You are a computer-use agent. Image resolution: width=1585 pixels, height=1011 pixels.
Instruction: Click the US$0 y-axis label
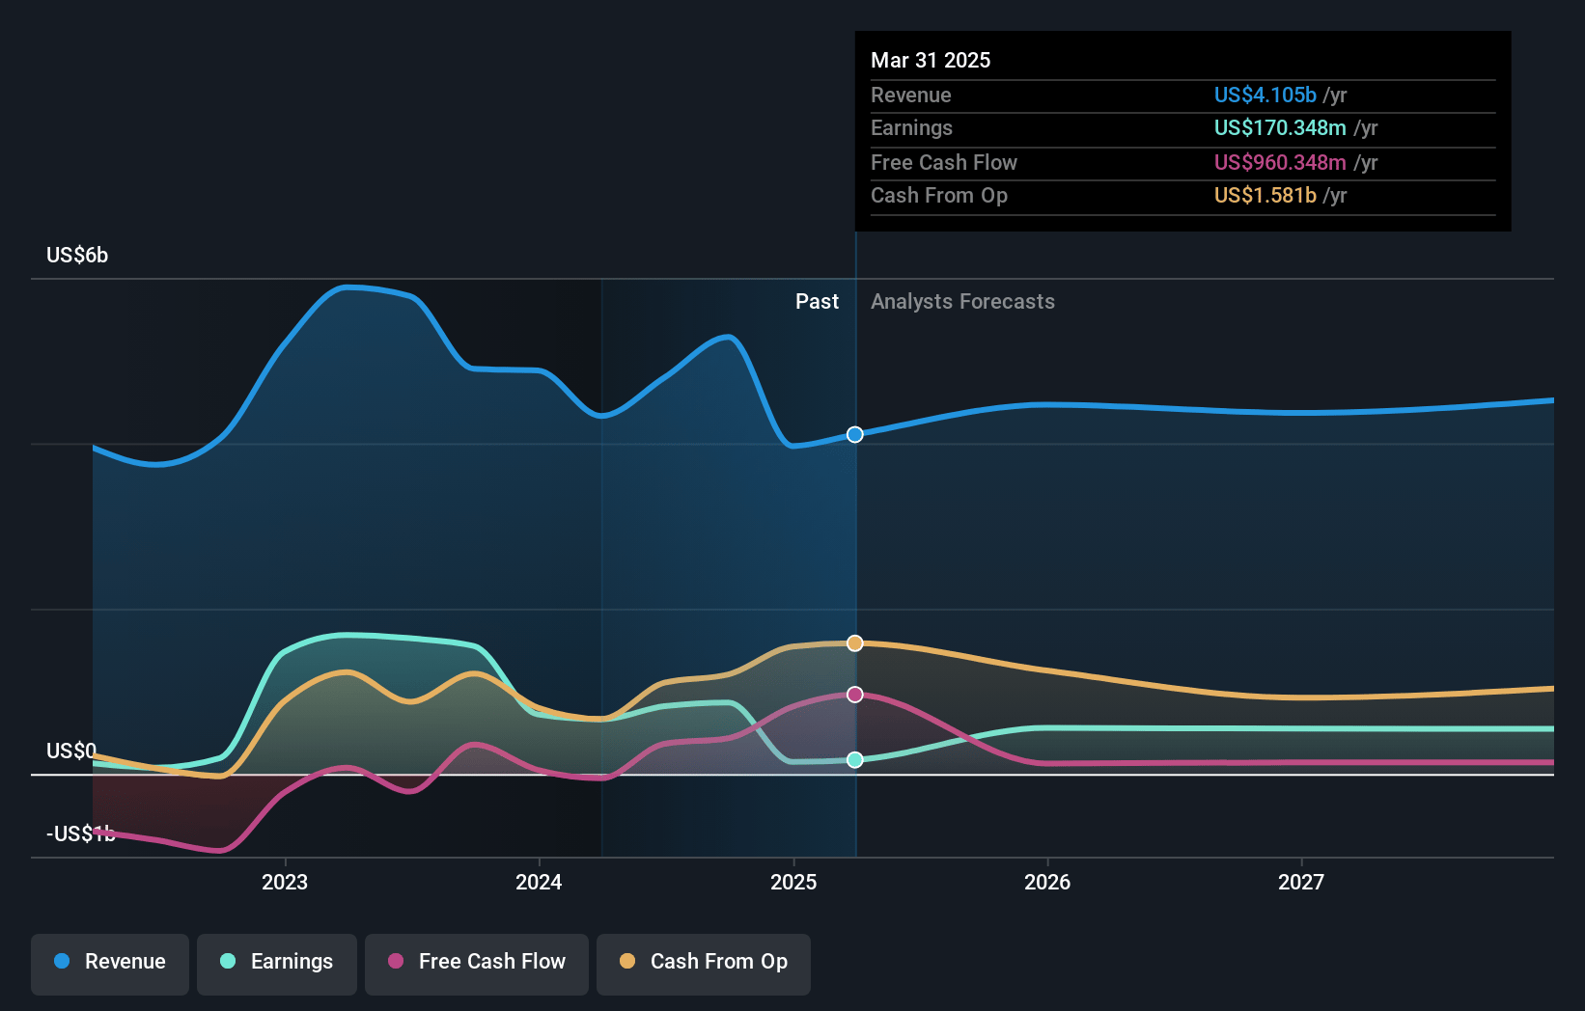pos(71,751)
